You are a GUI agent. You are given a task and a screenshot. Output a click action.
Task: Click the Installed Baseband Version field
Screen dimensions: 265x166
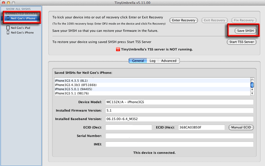point(180,119)
